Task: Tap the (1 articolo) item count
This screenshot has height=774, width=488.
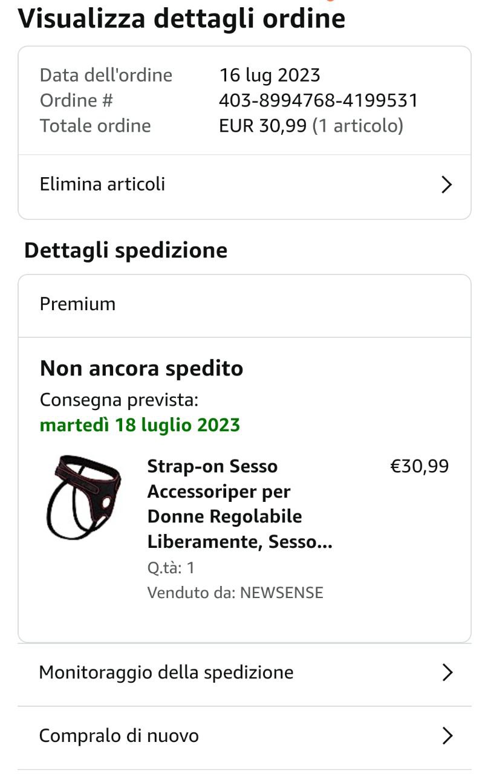Action: coord(357,126)
